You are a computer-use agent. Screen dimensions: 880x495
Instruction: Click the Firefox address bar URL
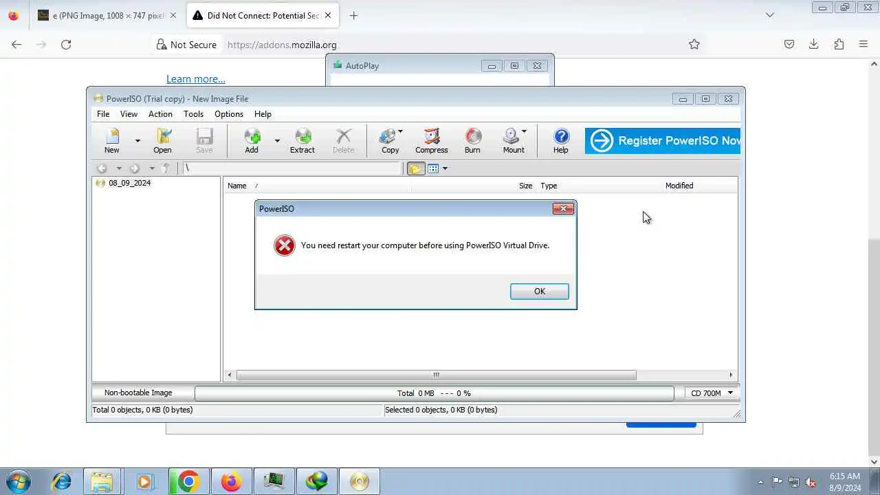point(282,45)
